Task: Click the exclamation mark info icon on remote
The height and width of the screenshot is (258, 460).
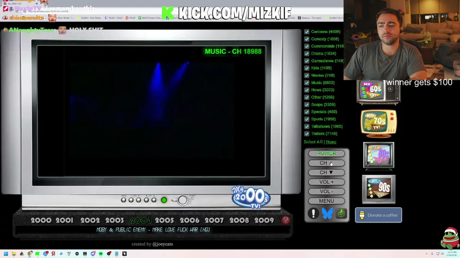Action: [313, 214]
